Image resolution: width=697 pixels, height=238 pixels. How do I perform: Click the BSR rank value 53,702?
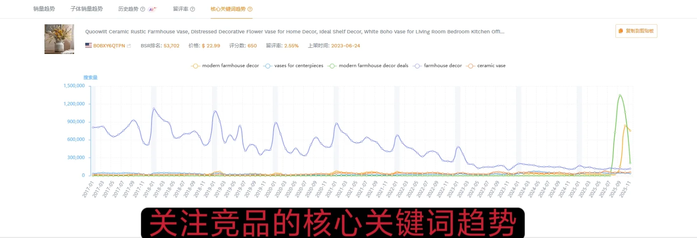click(x=171, y=46)
